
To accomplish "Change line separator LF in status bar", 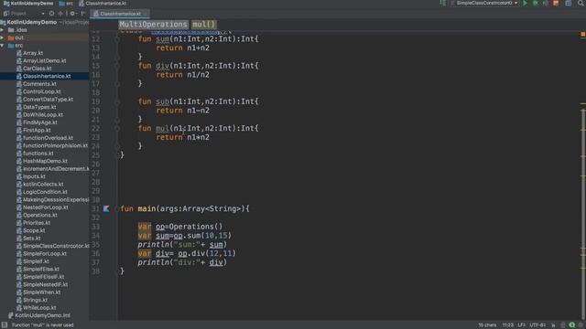I will pos(521,325).
